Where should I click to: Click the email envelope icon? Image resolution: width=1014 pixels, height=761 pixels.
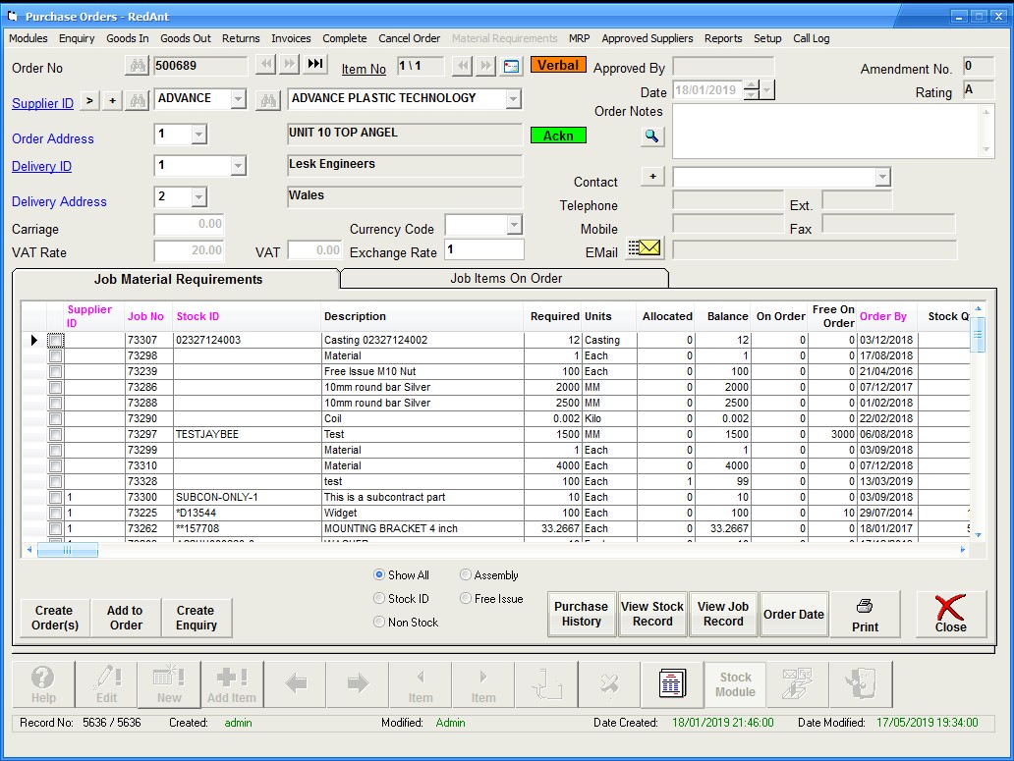pos(645,248)
